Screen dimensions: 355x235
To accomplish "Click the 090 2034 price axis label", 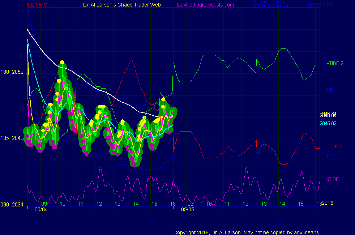I will tap(12, 205).
